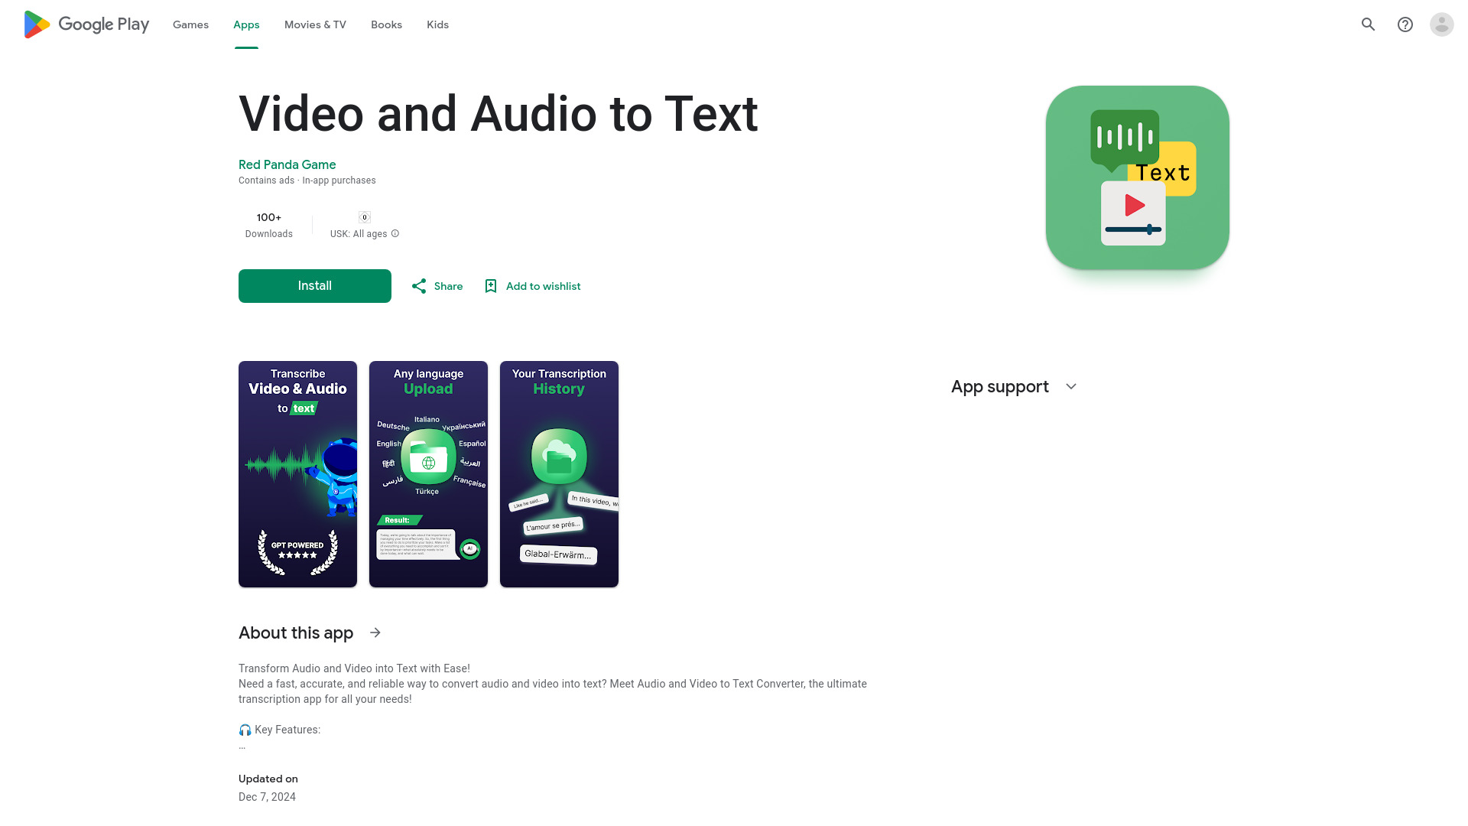Viewport: 1468px width, 826px height.
Task: Click the Google Play home logo
Action: pos(86,24)
